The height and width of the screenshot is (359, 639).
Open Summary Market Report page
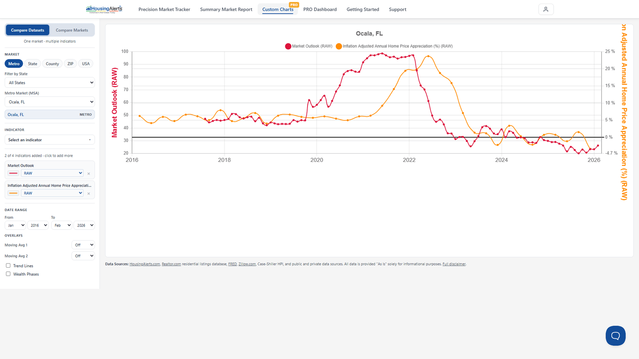coord(226,9)
